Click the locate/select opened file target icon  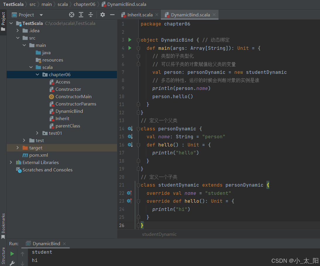[72, 15]
